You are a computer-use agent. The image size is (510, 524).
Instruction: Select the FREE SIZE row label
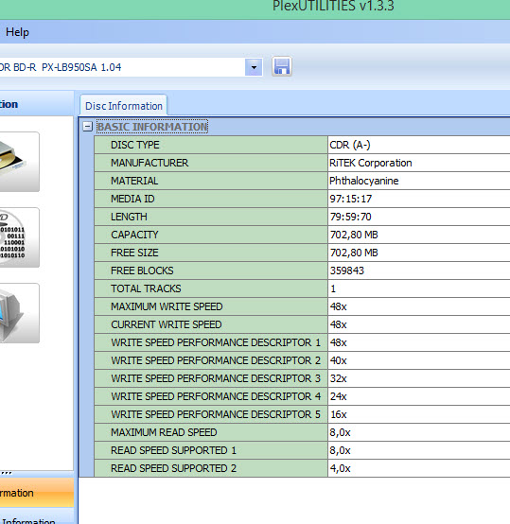134,253
